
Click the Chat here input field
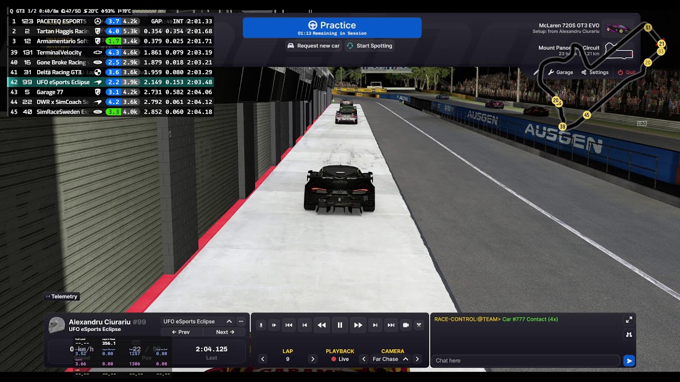[x=525, y=361]
